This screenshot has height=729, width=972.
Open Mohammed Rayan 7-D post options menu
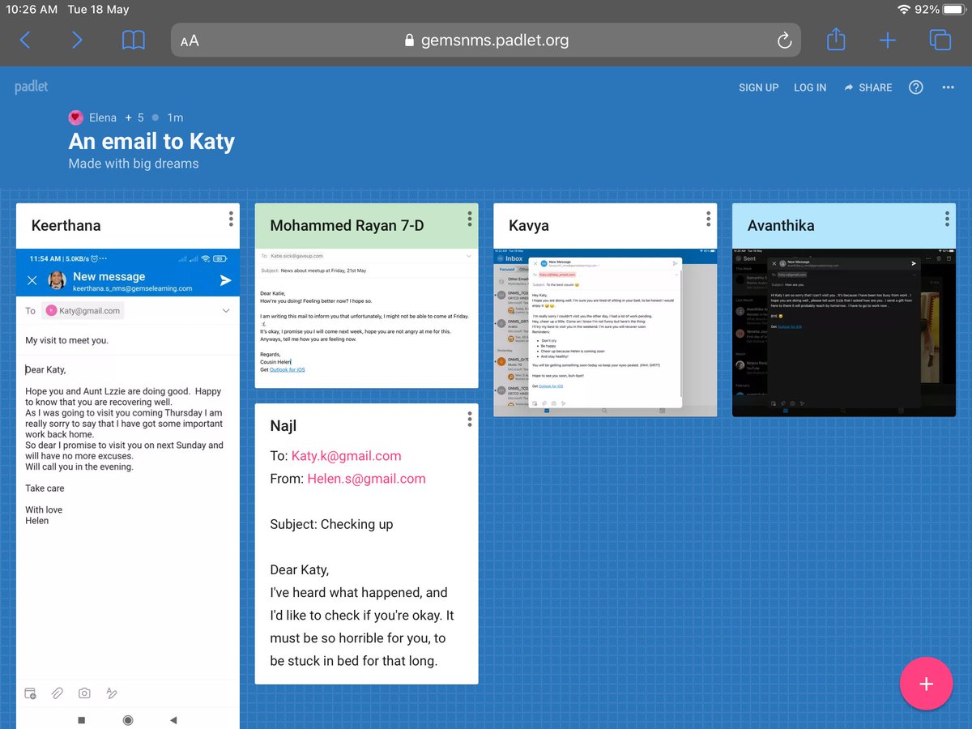click(x=470, y=219)
